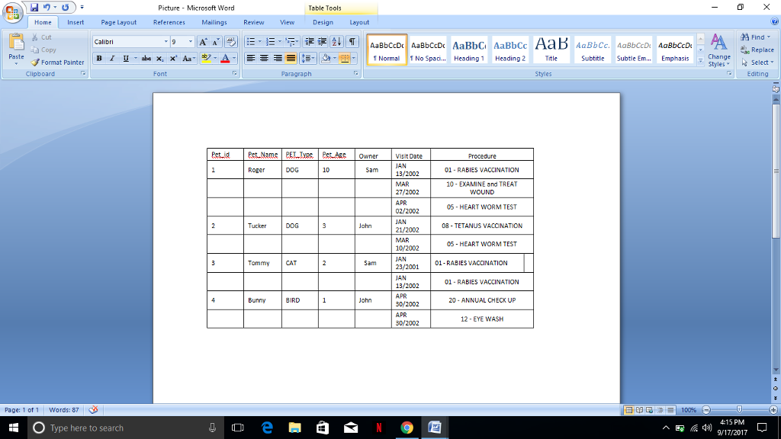This screenshot has height=439, width=781.
Task: Open the font size dropdown
Action: click(x=190, y=40)
